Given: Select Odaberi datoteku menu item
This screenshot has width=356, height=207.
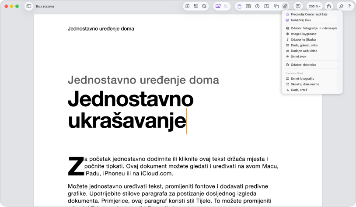Looking at the screenshot, I should coord(312,65).
